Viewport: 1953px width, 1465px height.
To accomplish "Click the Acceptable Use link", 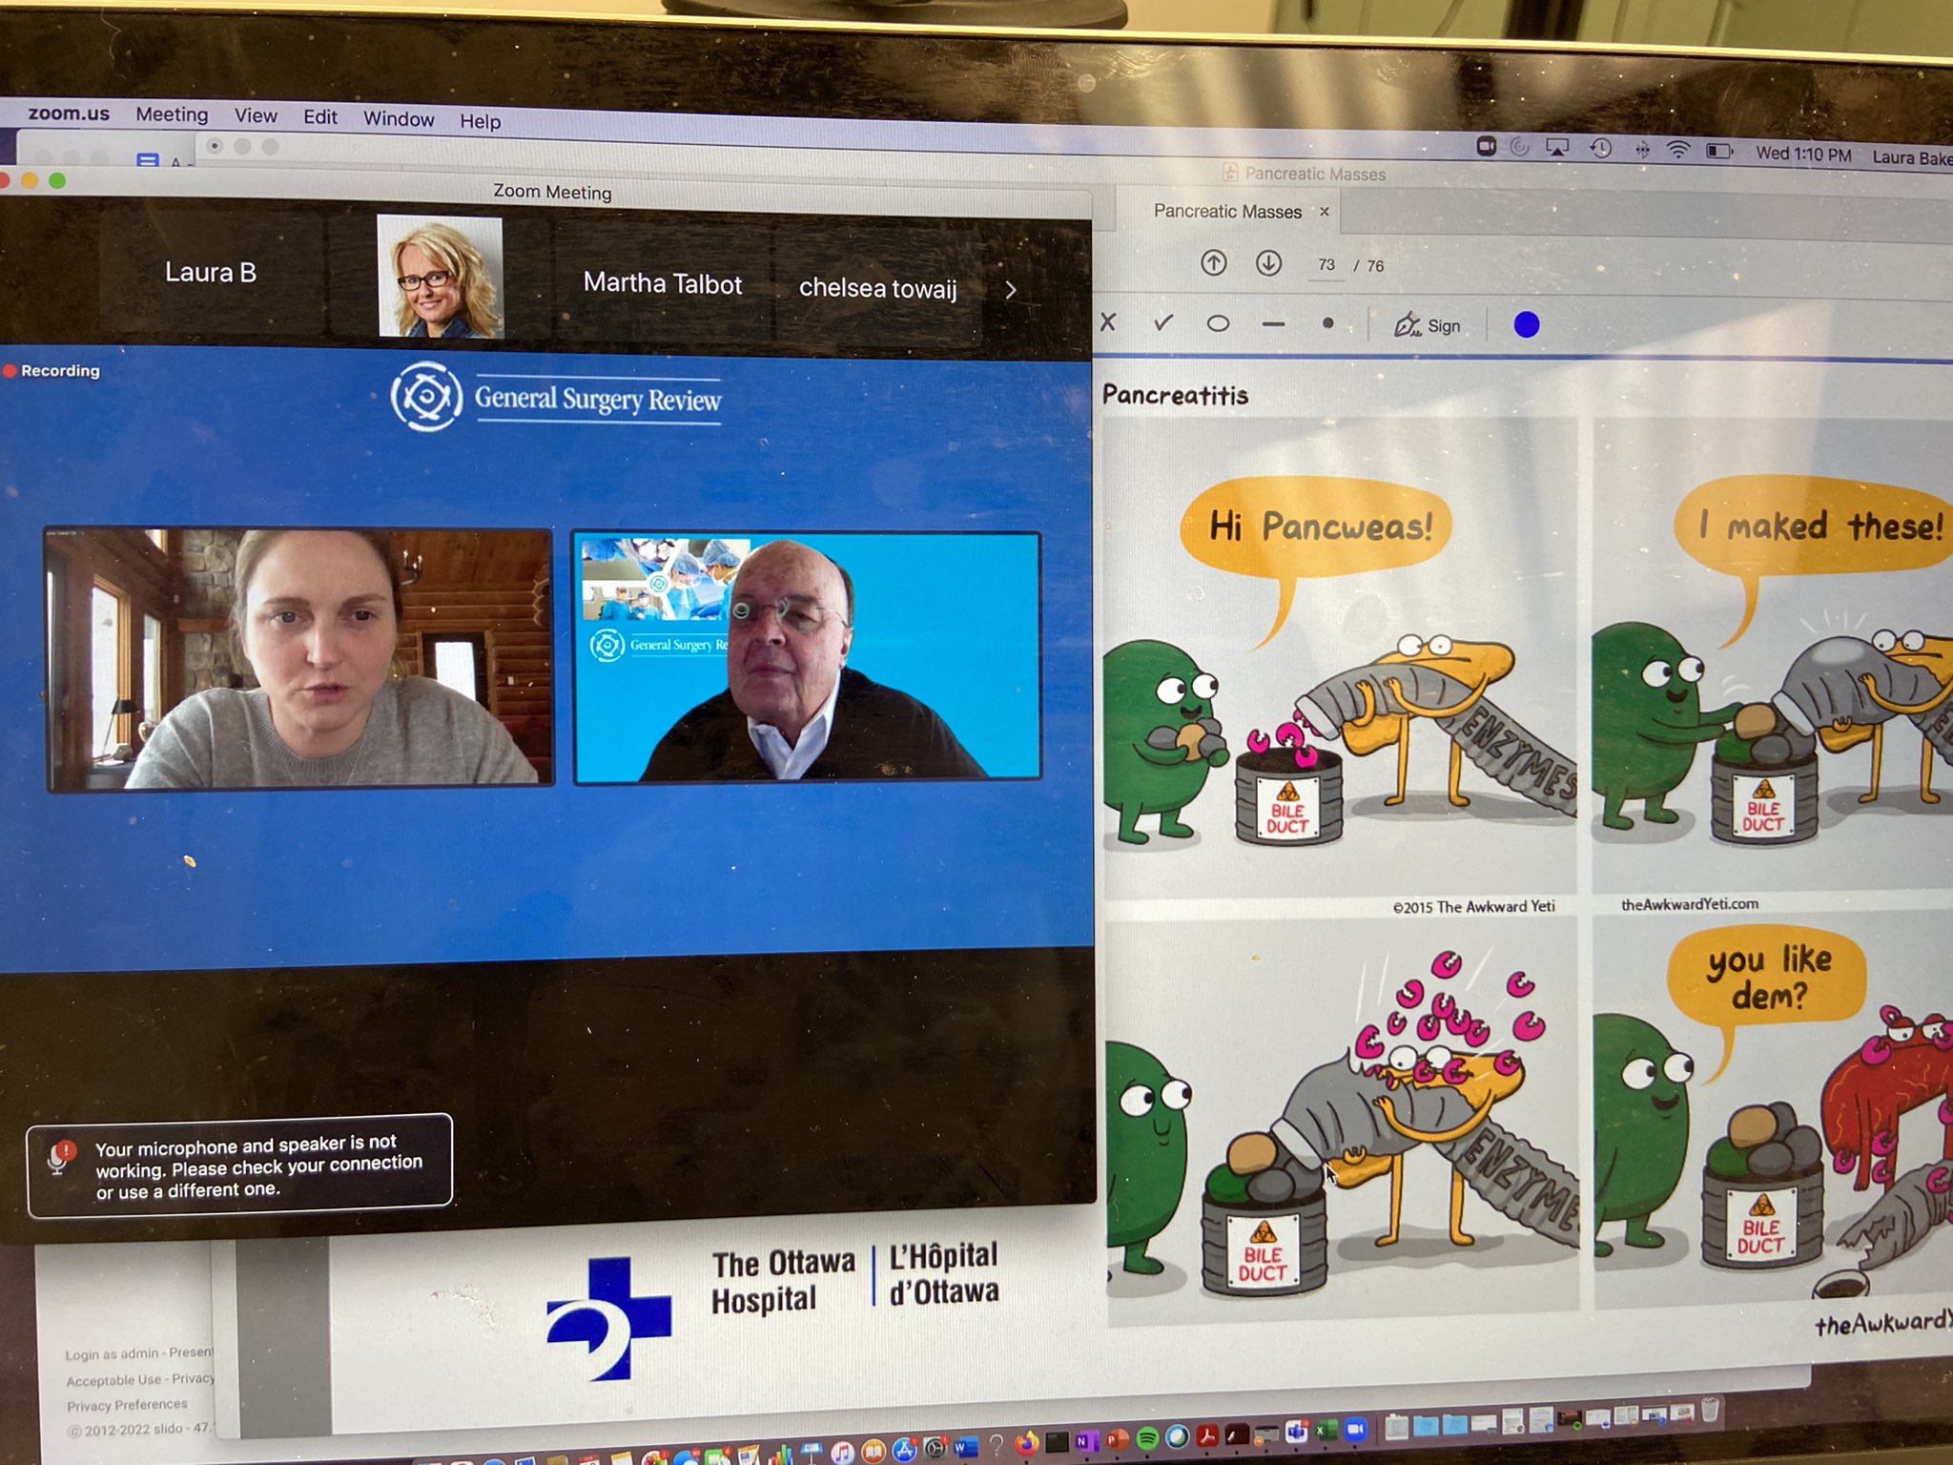I will [113, 1380].
